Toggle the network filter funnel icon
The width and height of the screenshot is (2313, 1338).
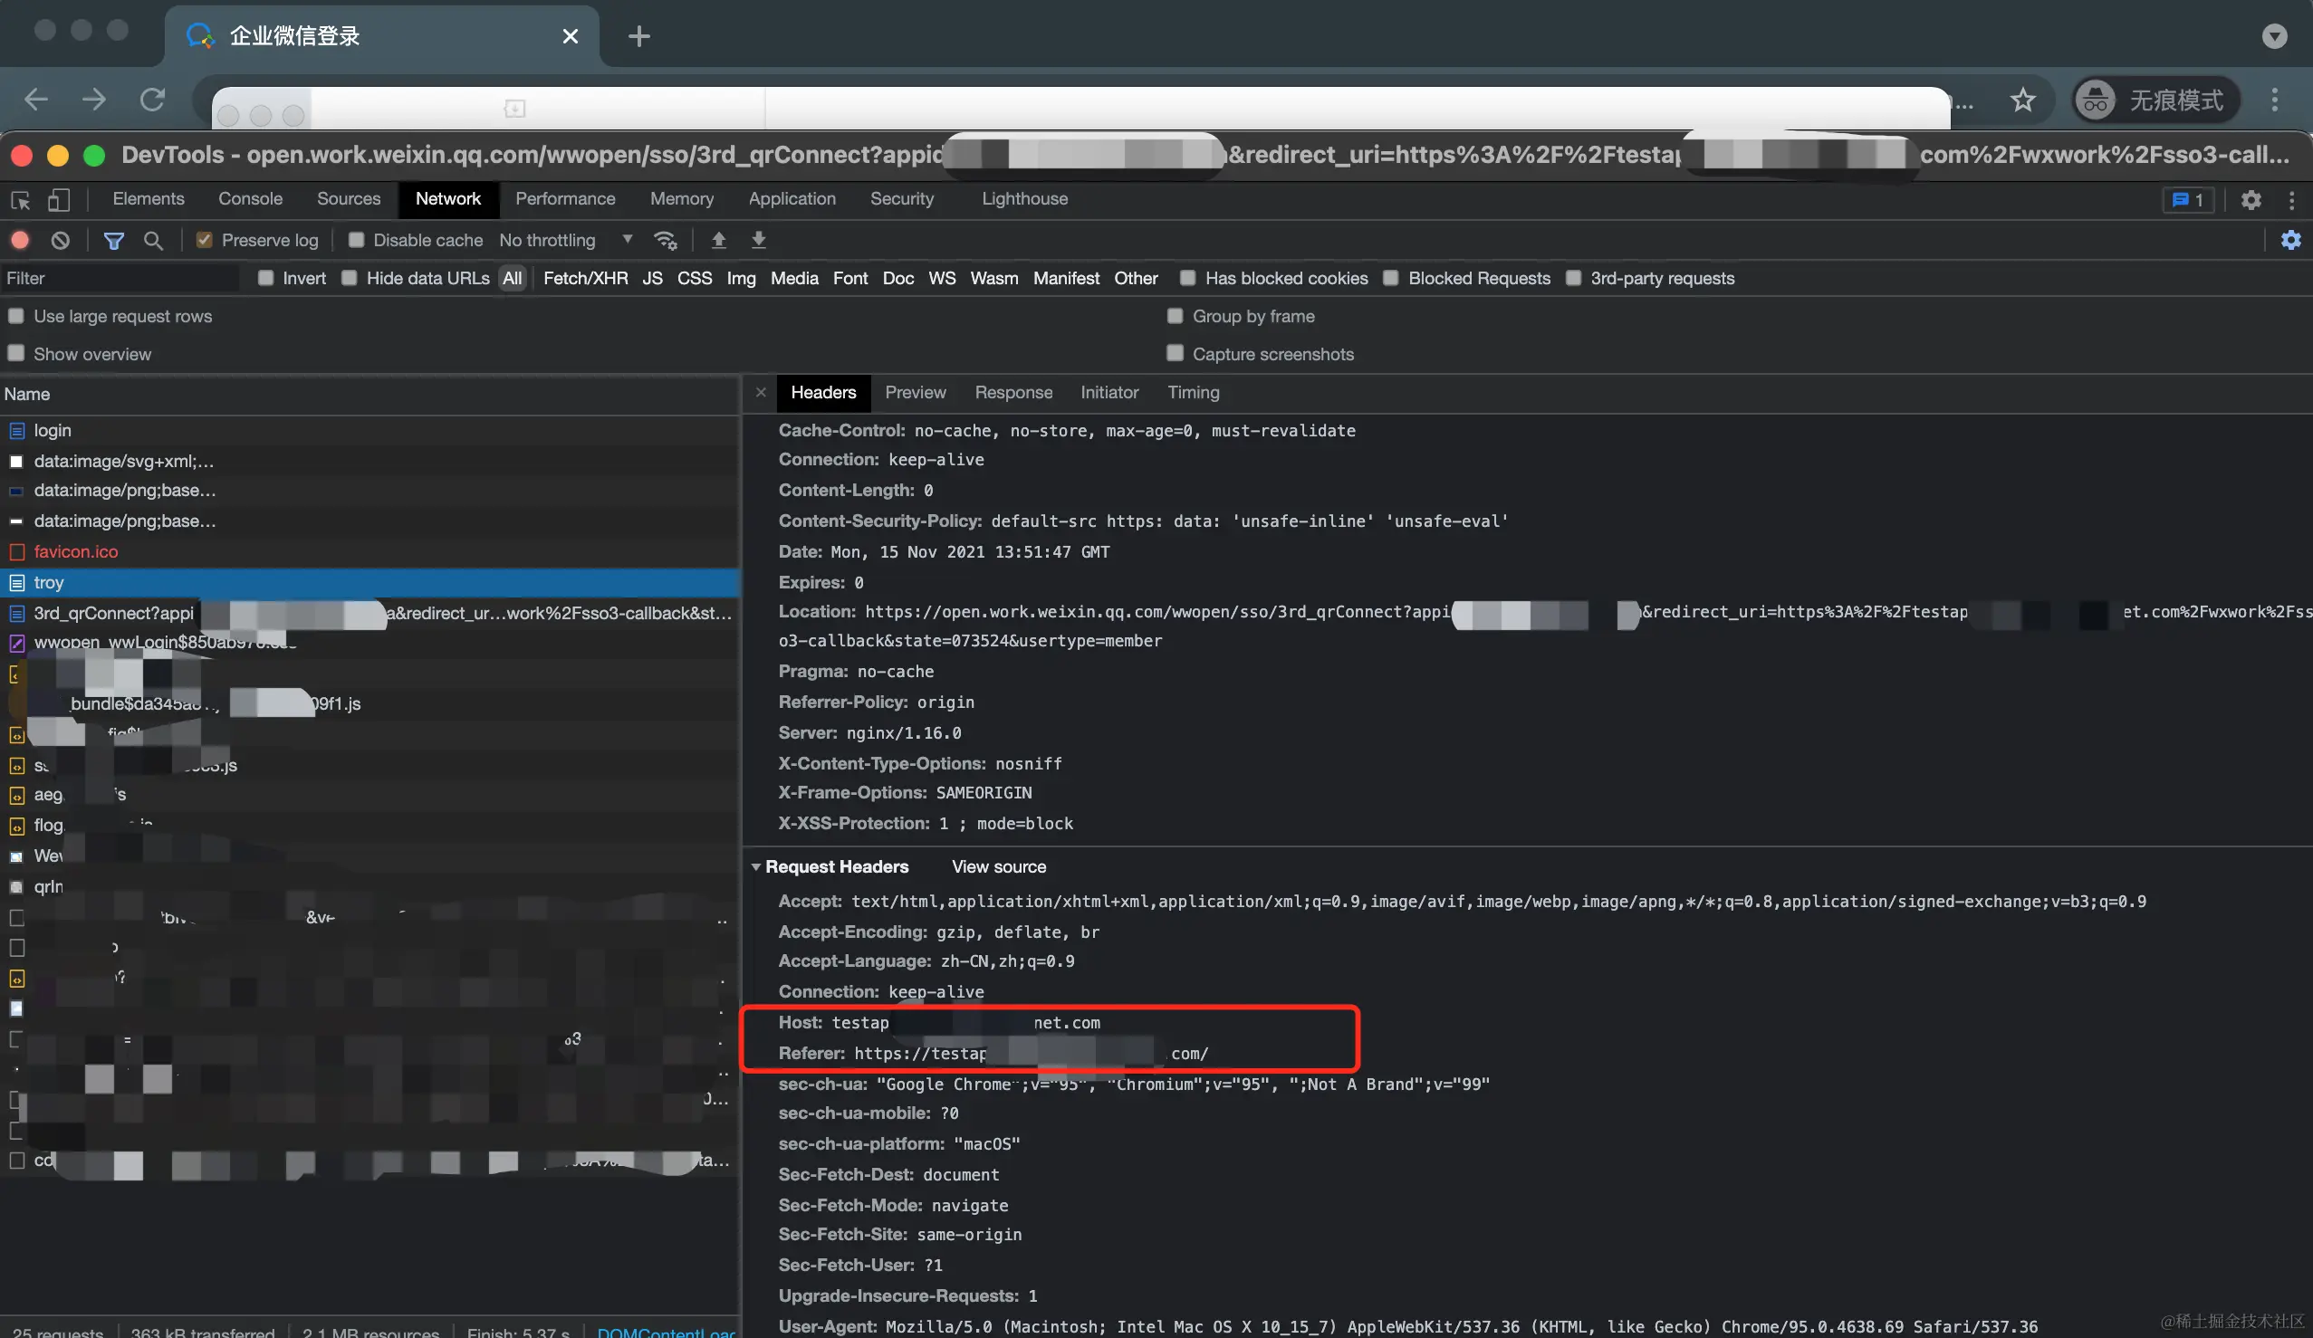tap(114, 241)
